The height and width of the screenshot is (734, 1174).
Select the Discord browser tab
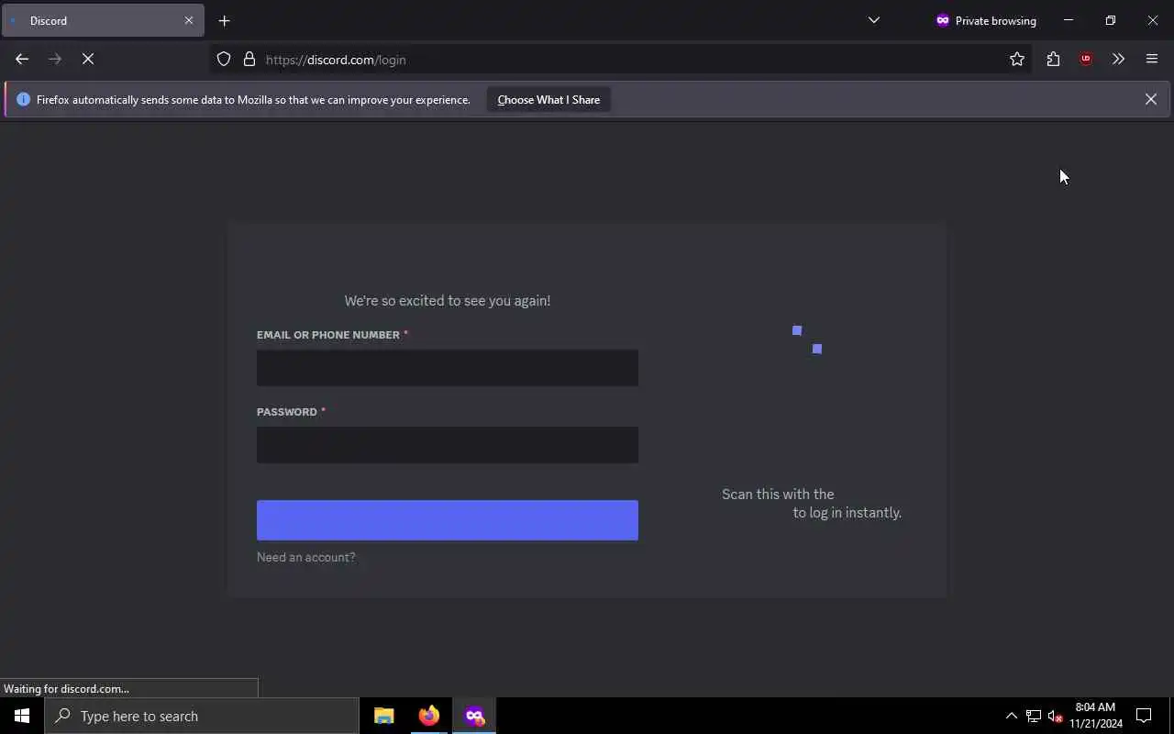[103, 20]
